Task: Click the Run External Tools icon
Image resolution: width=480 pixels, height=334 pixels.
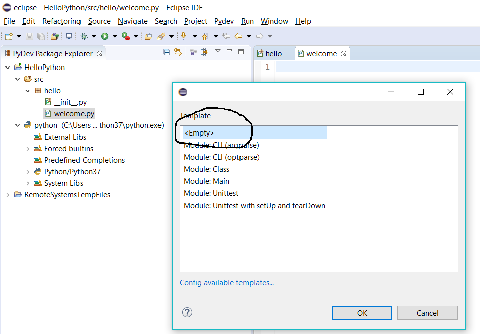Action: coord(126,36)
